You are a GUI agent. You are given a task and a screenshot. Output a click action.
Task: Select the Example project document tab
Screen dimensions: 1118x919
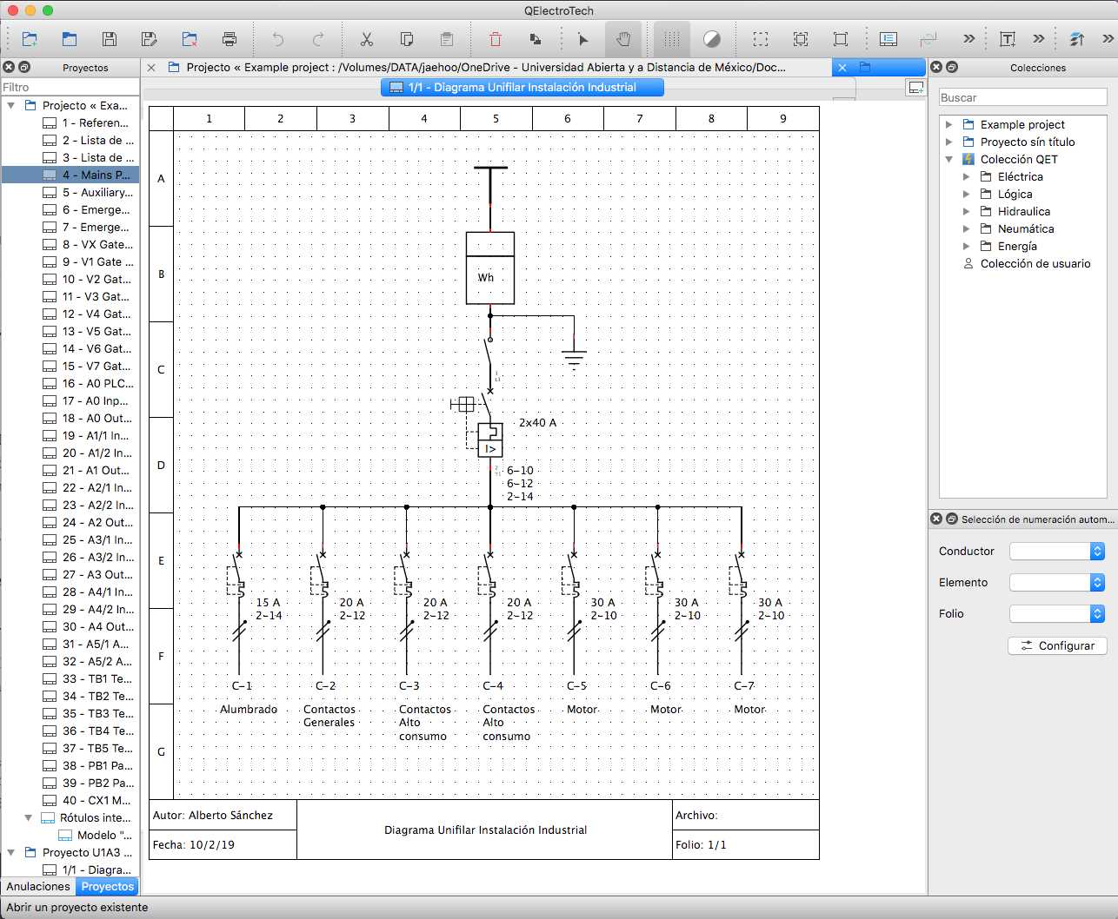click(485, 67)
